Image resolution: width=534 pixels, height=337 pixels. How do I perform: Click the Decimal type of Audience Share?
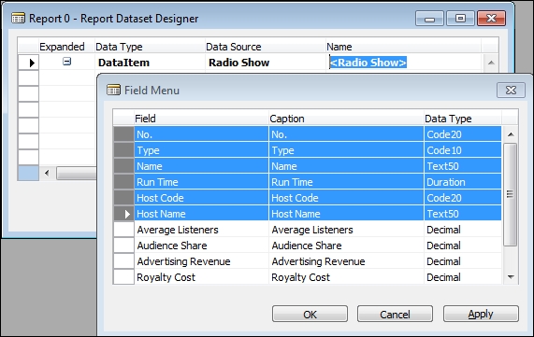pyautogui.click(x=463, y=246)
